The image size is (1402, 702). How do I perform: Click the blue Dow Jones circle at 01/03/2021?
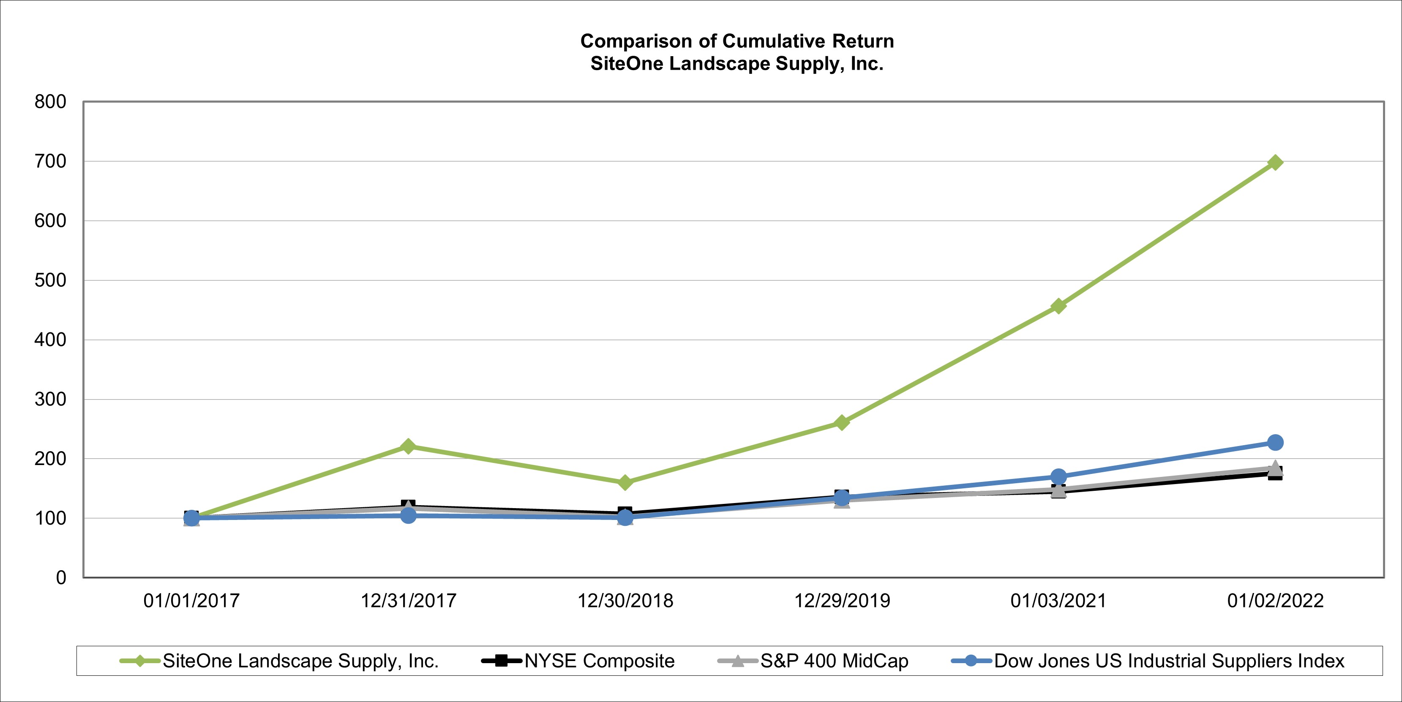click(1058, 477)
